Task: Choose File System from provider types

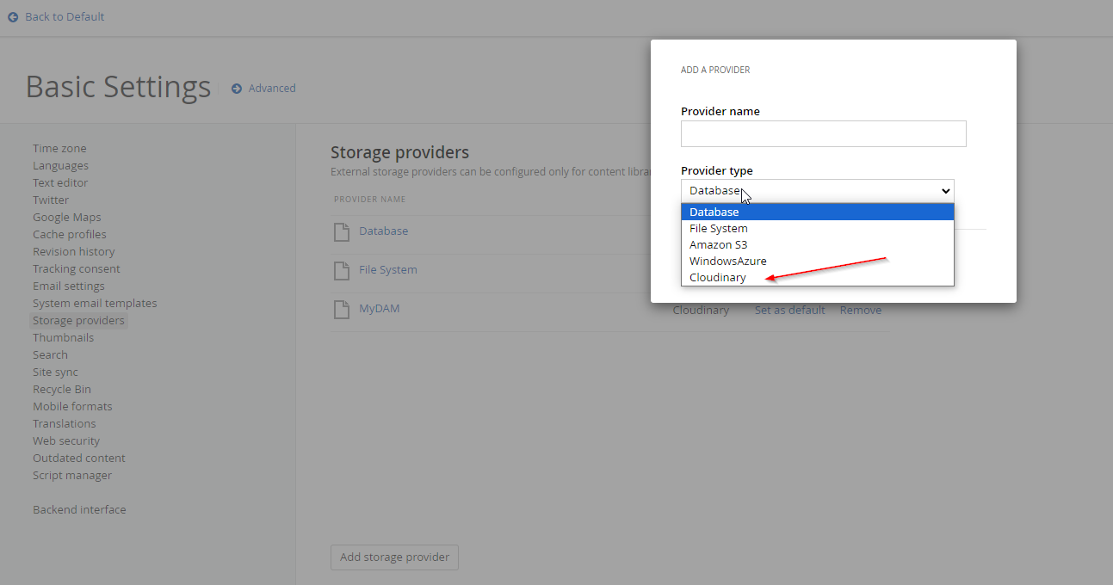Action: coord(818,229)
